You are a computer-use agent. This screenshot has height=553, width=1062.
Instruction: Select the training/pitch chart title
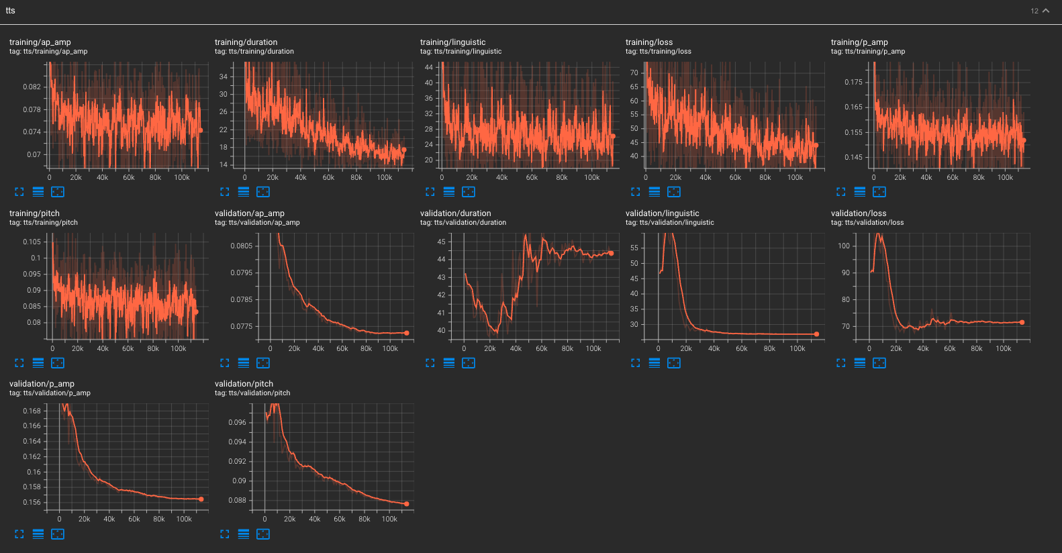34,213
